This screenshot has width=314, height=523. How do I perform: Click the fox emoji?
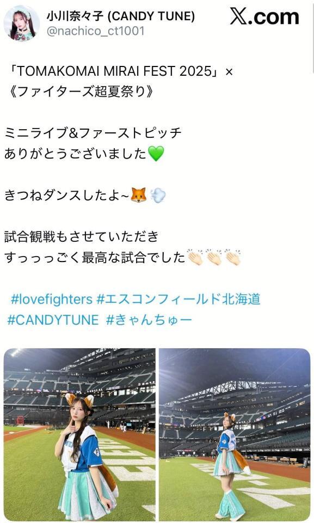pyautogui.click(x=138, y=195)
